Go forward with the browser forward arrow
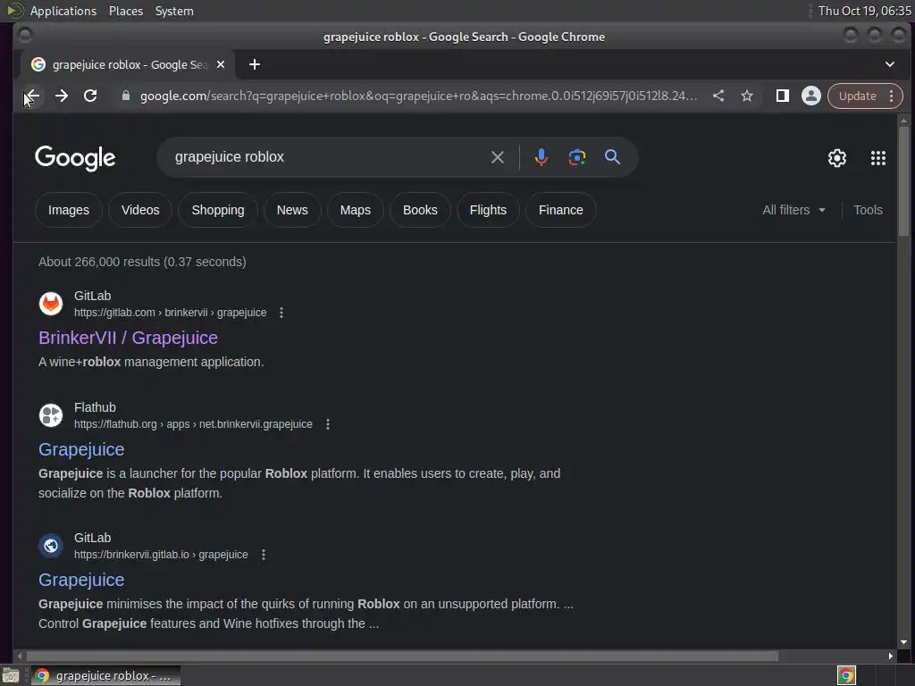Viewport: 915px width, 686px height. tap(62, 96)
